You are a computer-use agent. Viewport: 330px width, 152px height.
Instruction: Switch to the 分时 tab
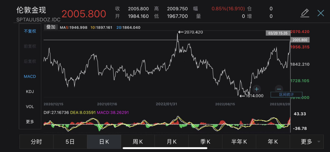click(36, 142)
